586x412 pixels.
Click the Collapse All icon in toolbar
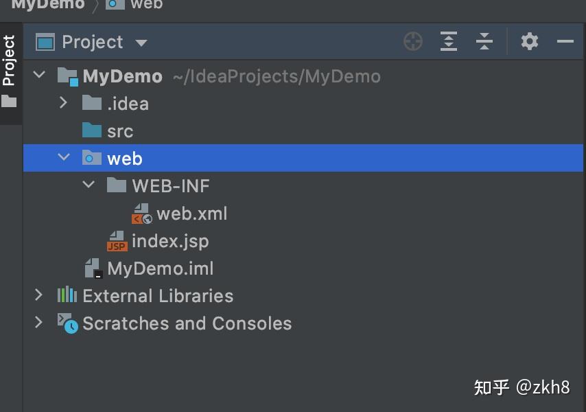click(484, 41)
